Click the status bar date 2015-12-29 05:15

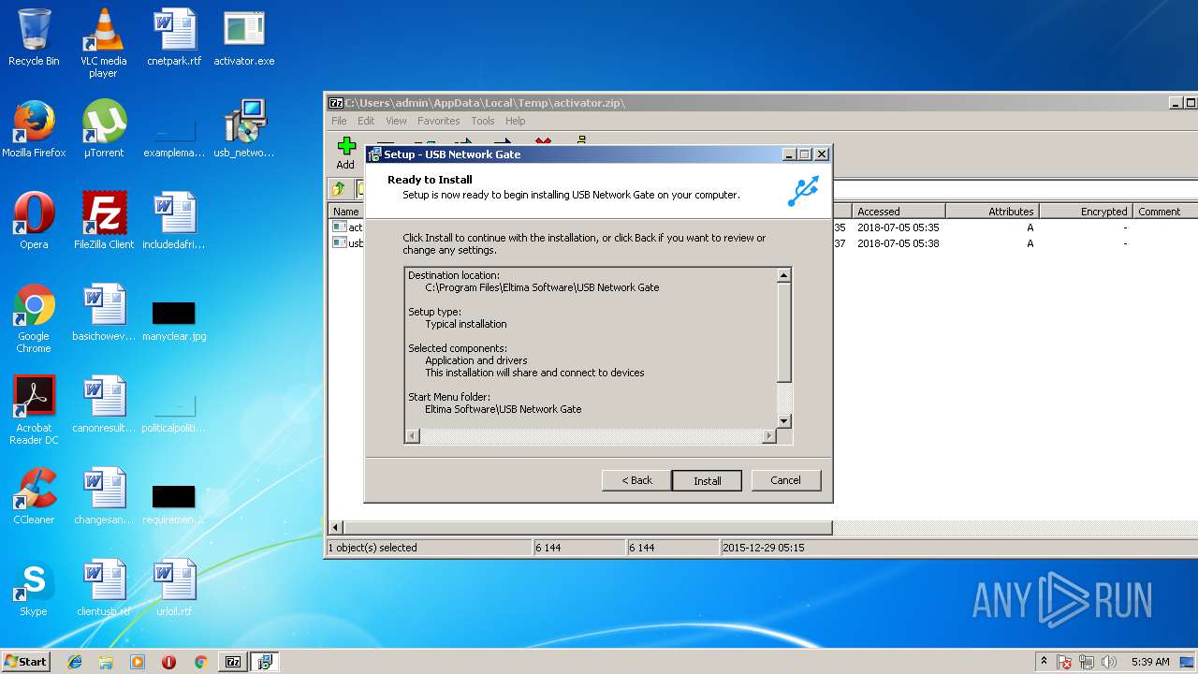click(x=763, y=548)
